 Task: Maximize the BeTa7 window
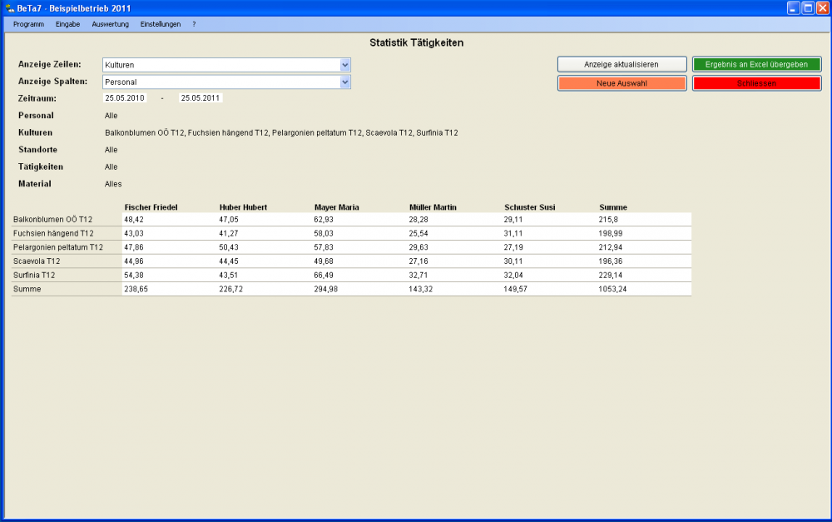point(807,7)
